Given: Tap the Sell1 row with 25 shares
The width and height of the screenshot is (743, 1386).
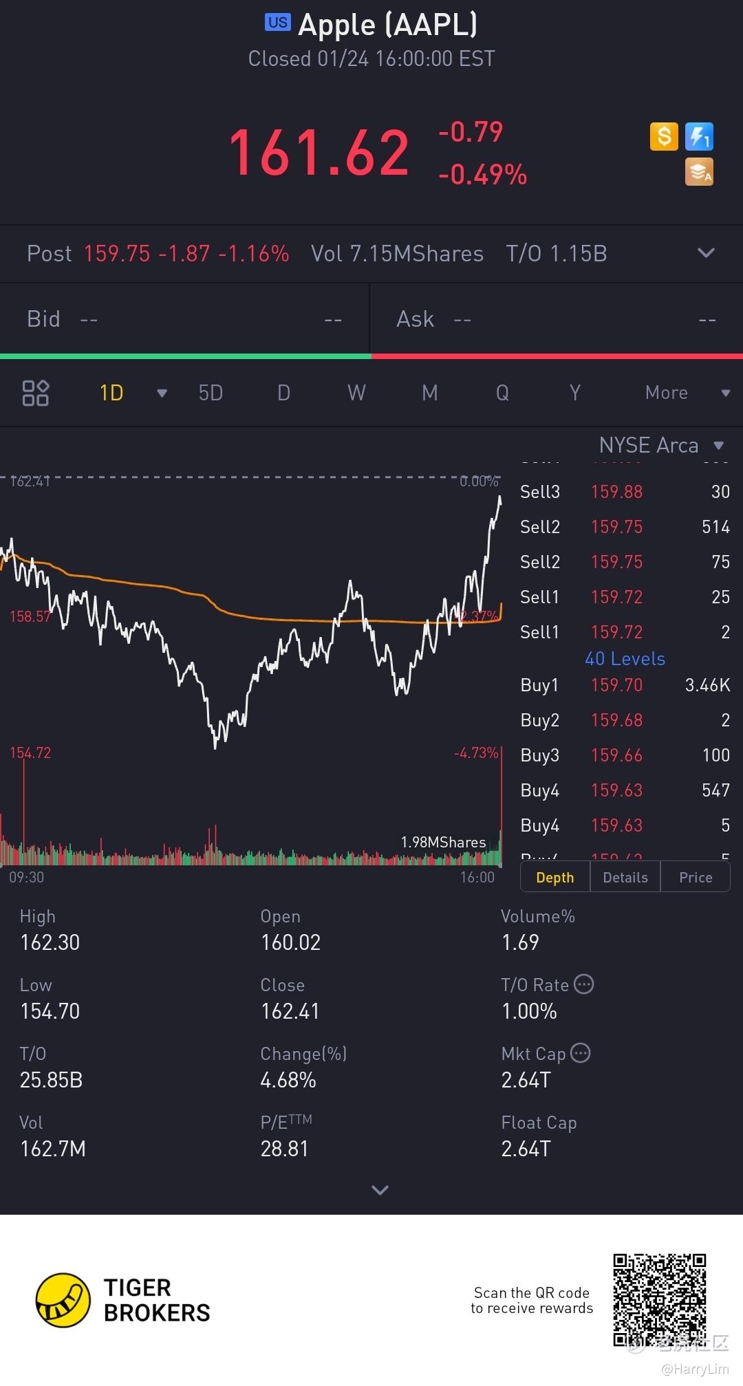Looking at the screenshot, I should tap(625, 597).
